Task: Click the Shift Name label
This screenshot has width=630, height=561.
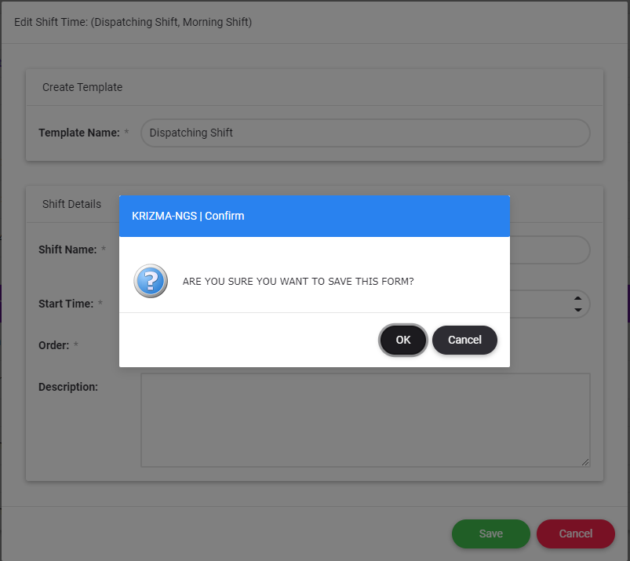Action: click(x=67, y=250)
